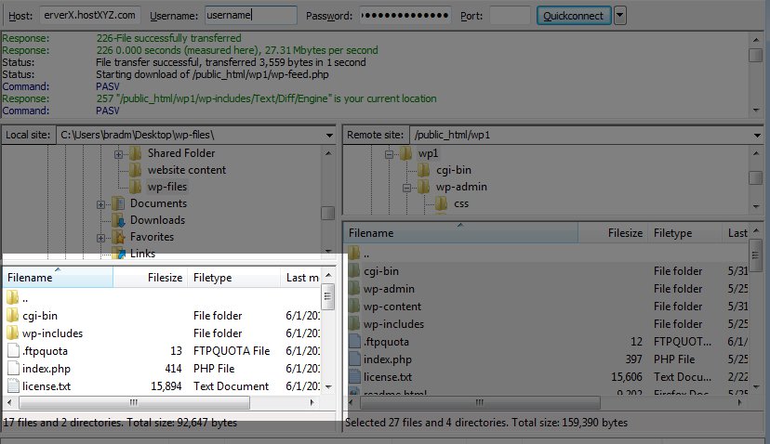
Task: Sort local files by Last modified column
Action: point(300,277)
